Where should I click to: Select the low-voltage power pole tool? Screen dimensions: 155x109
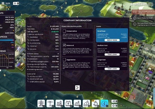[x=50, y=104]
